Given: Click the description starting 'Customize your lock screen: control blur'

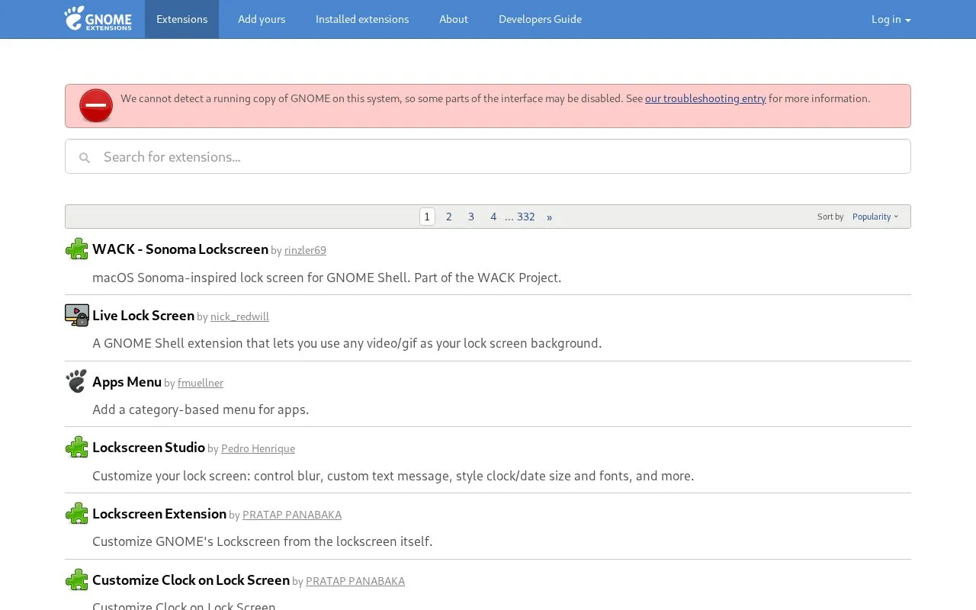Looking at the screenshot, I should (393, 476).
